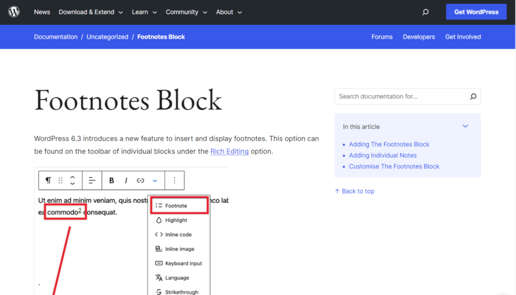Open the Uncategorized breadcrumb link
The width and height of the screenshot is (516, 295).
coord(107,37)
